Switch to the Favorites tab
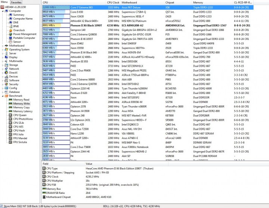 point(16,2)
